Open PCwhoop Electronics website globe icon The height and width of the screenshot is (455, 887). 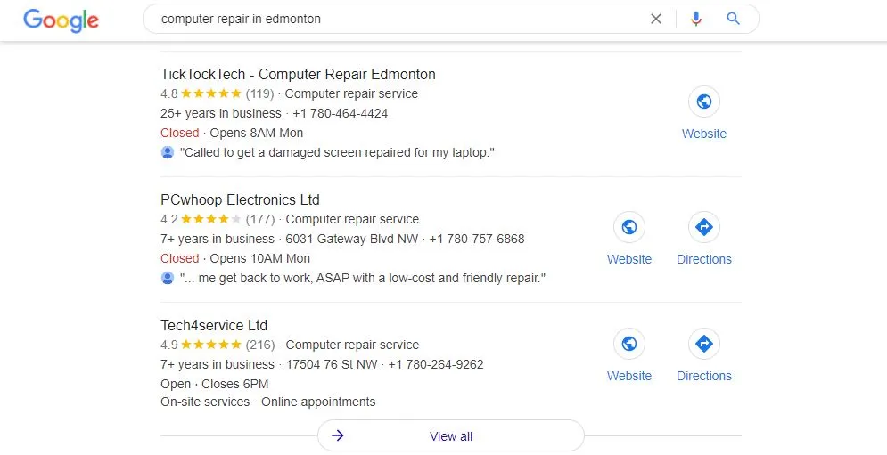click(x=629, y=227)
